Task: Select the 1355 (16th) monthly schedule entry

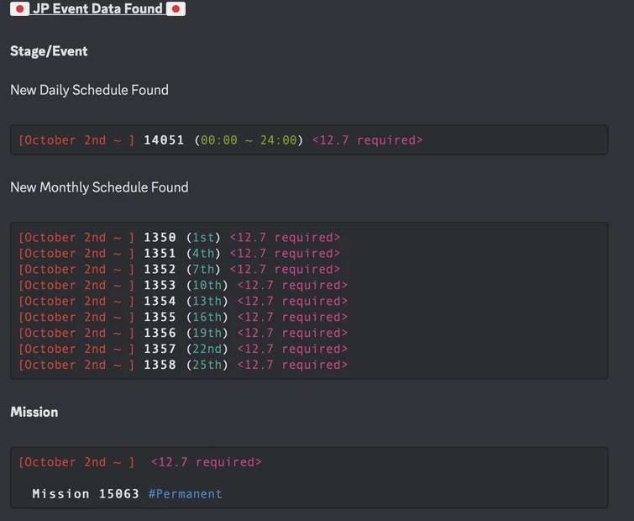Action: point(160,318)
